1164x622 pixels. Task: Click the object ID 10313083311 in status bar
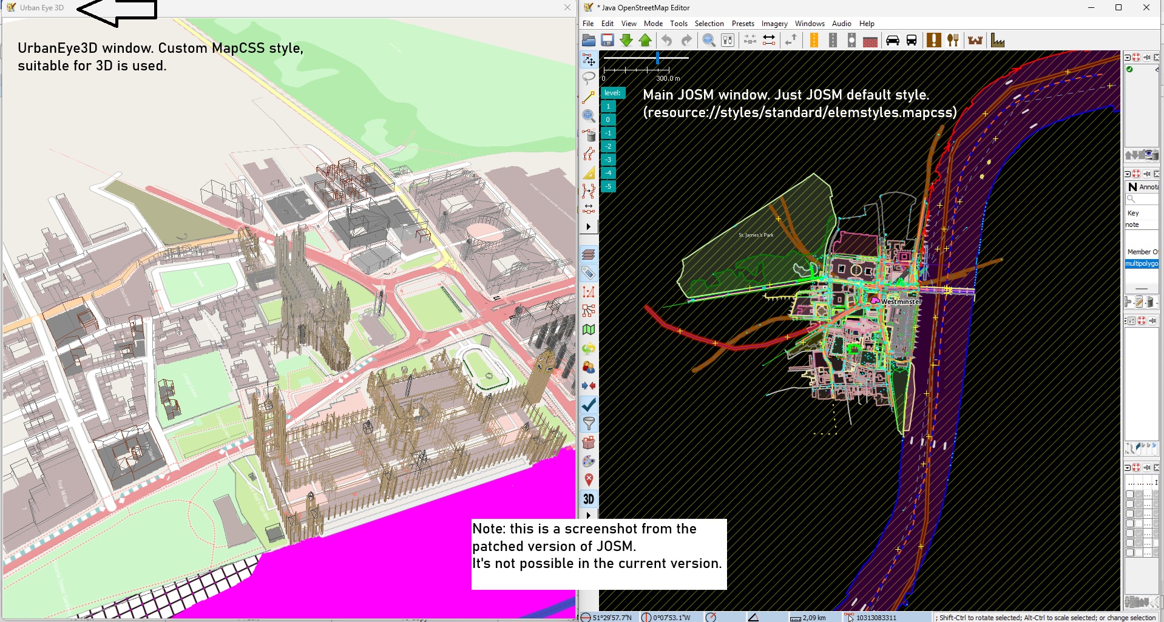tap(876, 618)
